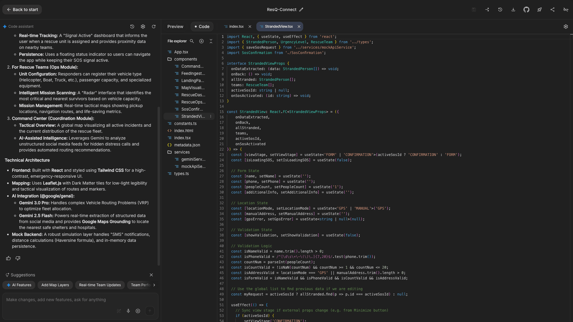573x322 pixels.
Task: Collapse the components folder
Action: (x=185, y=59)
